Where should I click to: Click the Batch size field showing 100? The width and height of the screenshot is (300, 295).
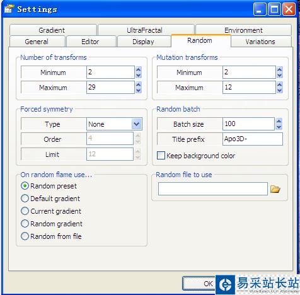pyautogui.click(x=248, y=124)
